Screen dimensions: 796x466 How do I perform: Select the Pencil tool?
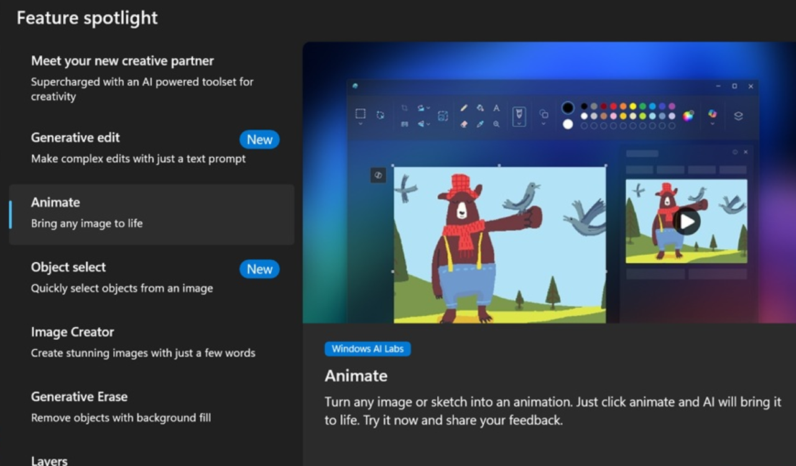pos(464,107)
